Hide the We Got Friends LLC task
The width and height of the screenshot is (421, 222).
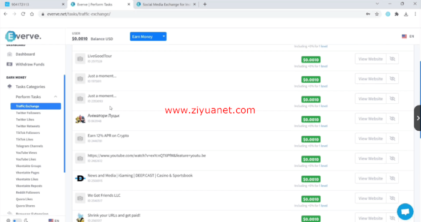(x=392, y=199)
